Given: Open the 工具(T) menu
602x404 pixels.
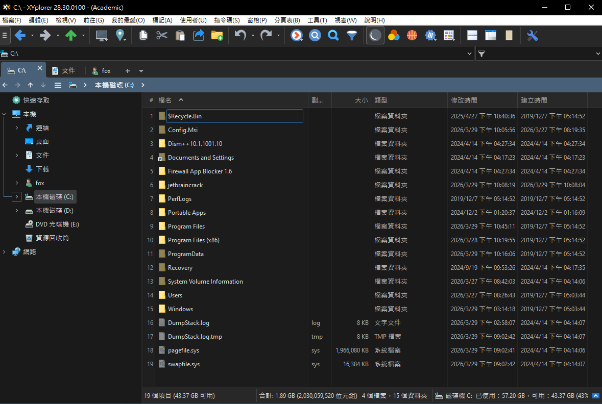Looking at the screenshot, I should [317, 20].
